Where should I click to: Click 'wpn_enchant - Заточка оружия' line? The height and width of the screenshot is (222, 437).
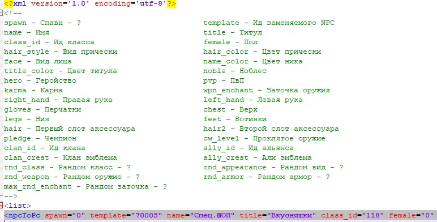click(267, 91)
